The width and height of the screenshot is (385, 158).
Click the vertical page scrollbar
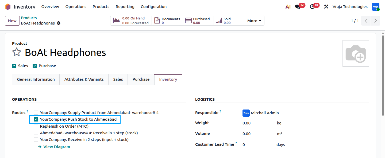[383, 75]
